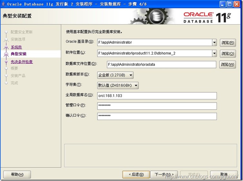Click the 概要 step label

click(14, 68)
